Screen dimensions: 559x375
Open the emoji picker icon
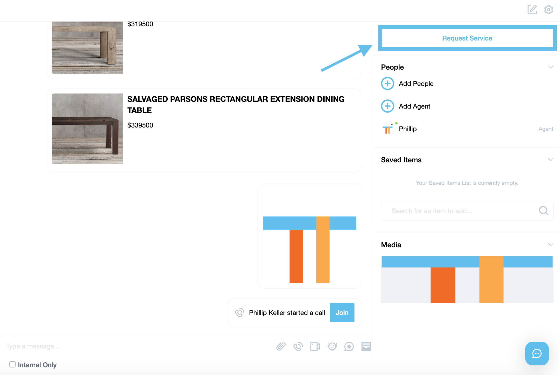click(332, 346)
